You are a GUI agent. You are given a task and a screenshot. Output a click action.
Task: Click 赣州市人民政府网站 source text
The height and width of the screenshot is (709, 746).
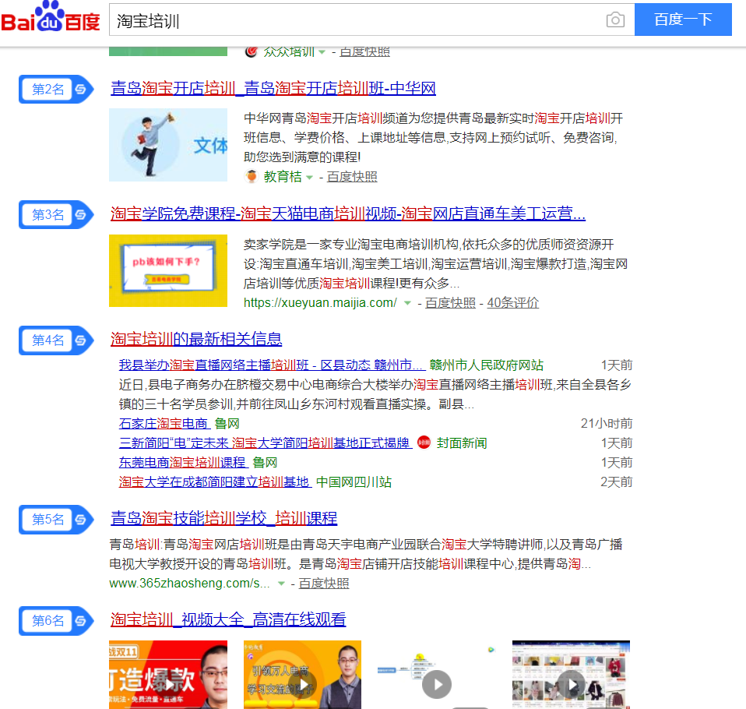click(486, 365)
